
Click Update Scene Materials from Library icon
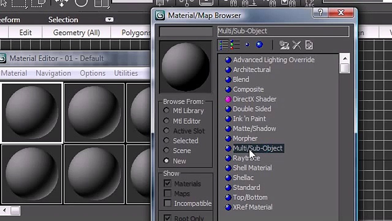point(284,45)
